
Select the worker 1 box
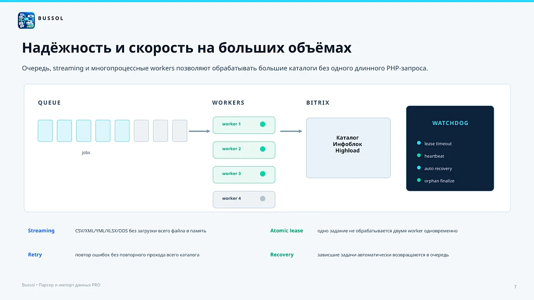tap(244, 125)
